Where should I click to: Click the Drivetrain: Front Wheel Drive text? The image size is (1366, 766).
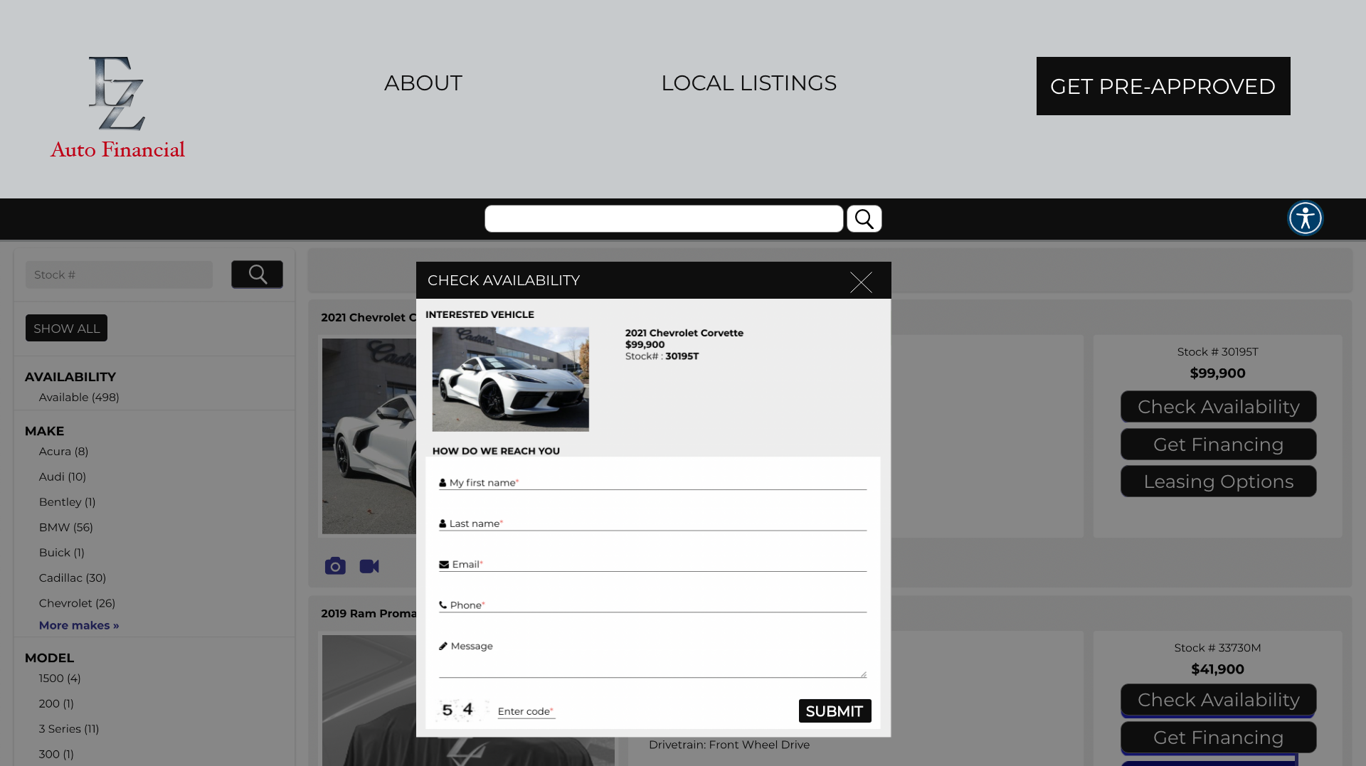coord(729,745)
